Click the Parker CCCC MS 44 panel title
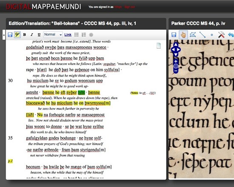This screenshot has width=234, height=187. (198, 23)
